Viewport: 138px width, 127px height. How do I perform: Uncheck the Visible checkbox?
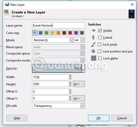coord(100,31)
